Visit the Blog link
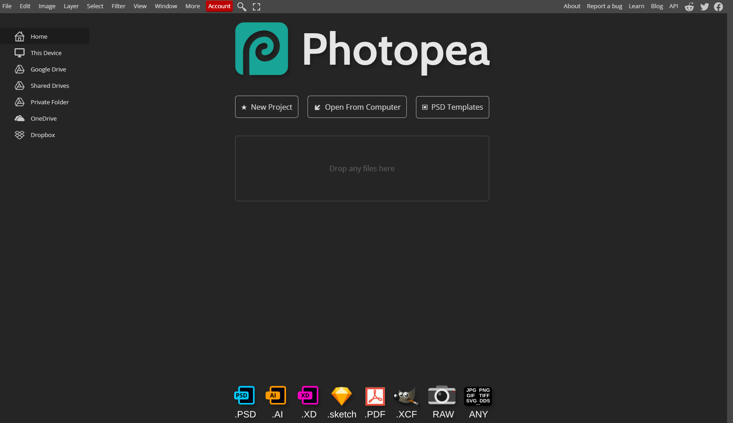This screenshot has width=733, height=423. click(657, 6)
